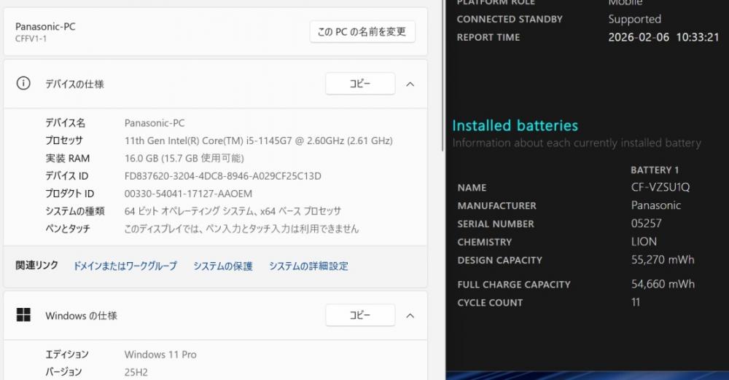Click chemistry value 'LION'
The height and width of the screenshot is (380, 729).
[644, 241]
